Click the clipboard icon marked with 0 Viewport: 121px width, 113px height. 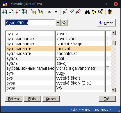click(33, 12)
